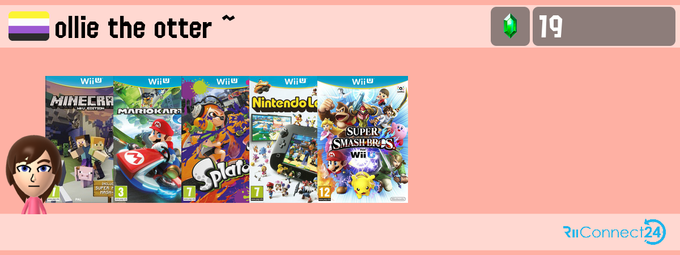This screenshot has width=680, height=255.
Task: Click the Nintendo logo on Smash Bros. cover
Action: point(398,199)
